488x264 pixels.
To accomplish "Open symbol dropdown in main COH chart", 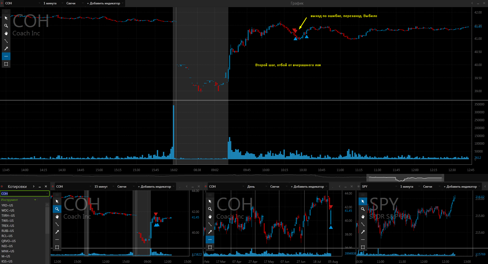I will click(x=22, y=3).
